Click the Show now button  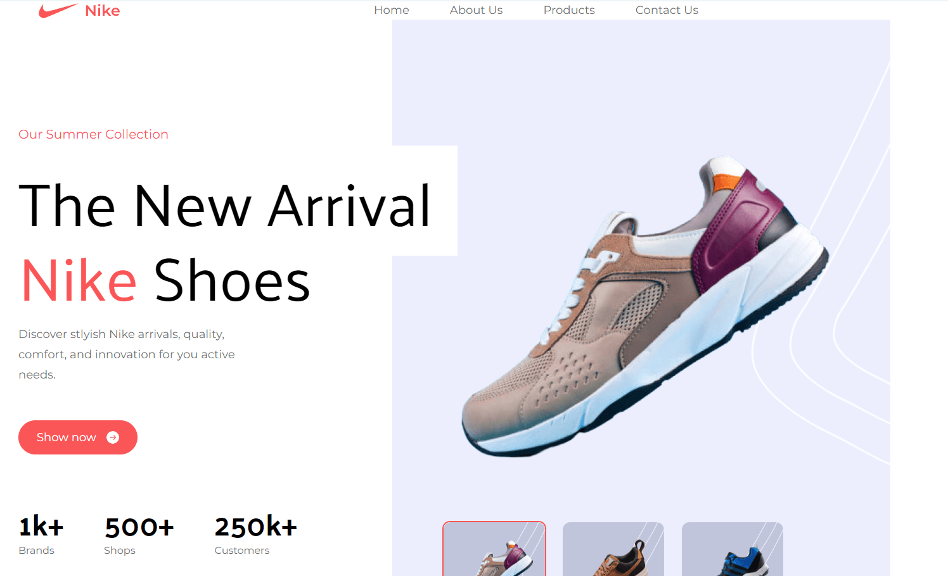78,437
